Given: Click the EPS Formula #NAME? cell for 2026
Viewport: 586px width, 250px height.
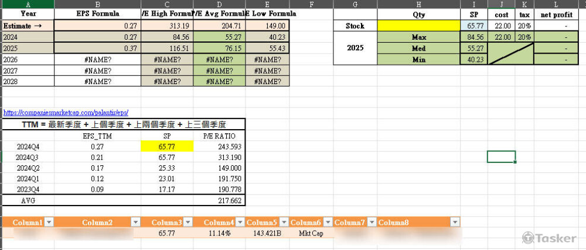Looking at the screenshot, I should click(98, 59).
